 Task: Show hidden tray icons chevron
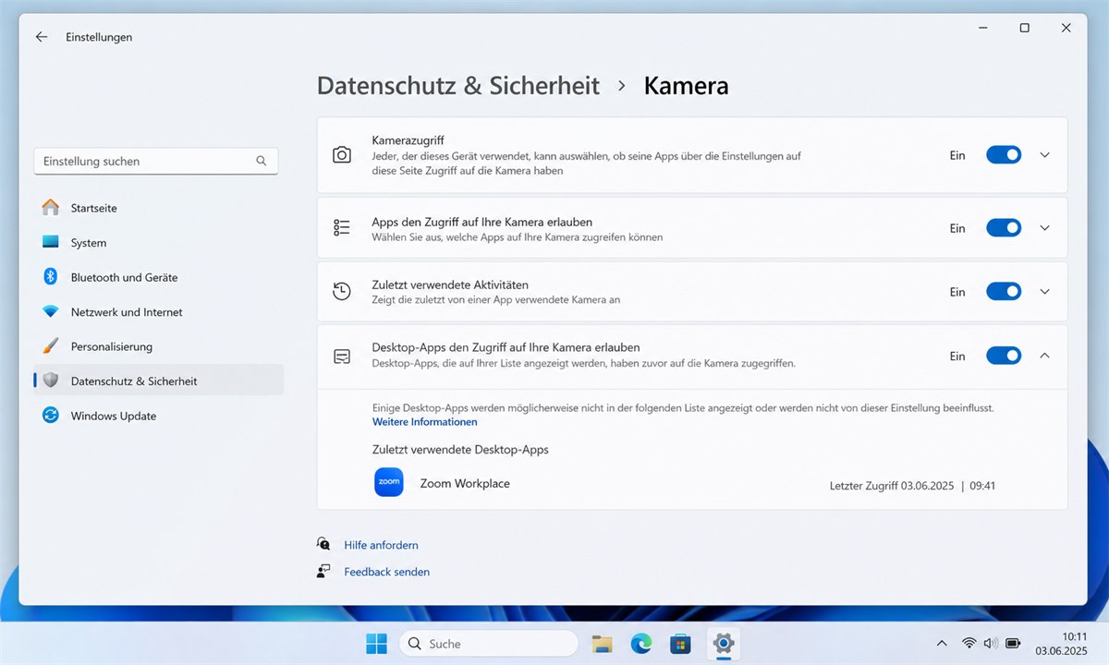click(x=942, y=644)
